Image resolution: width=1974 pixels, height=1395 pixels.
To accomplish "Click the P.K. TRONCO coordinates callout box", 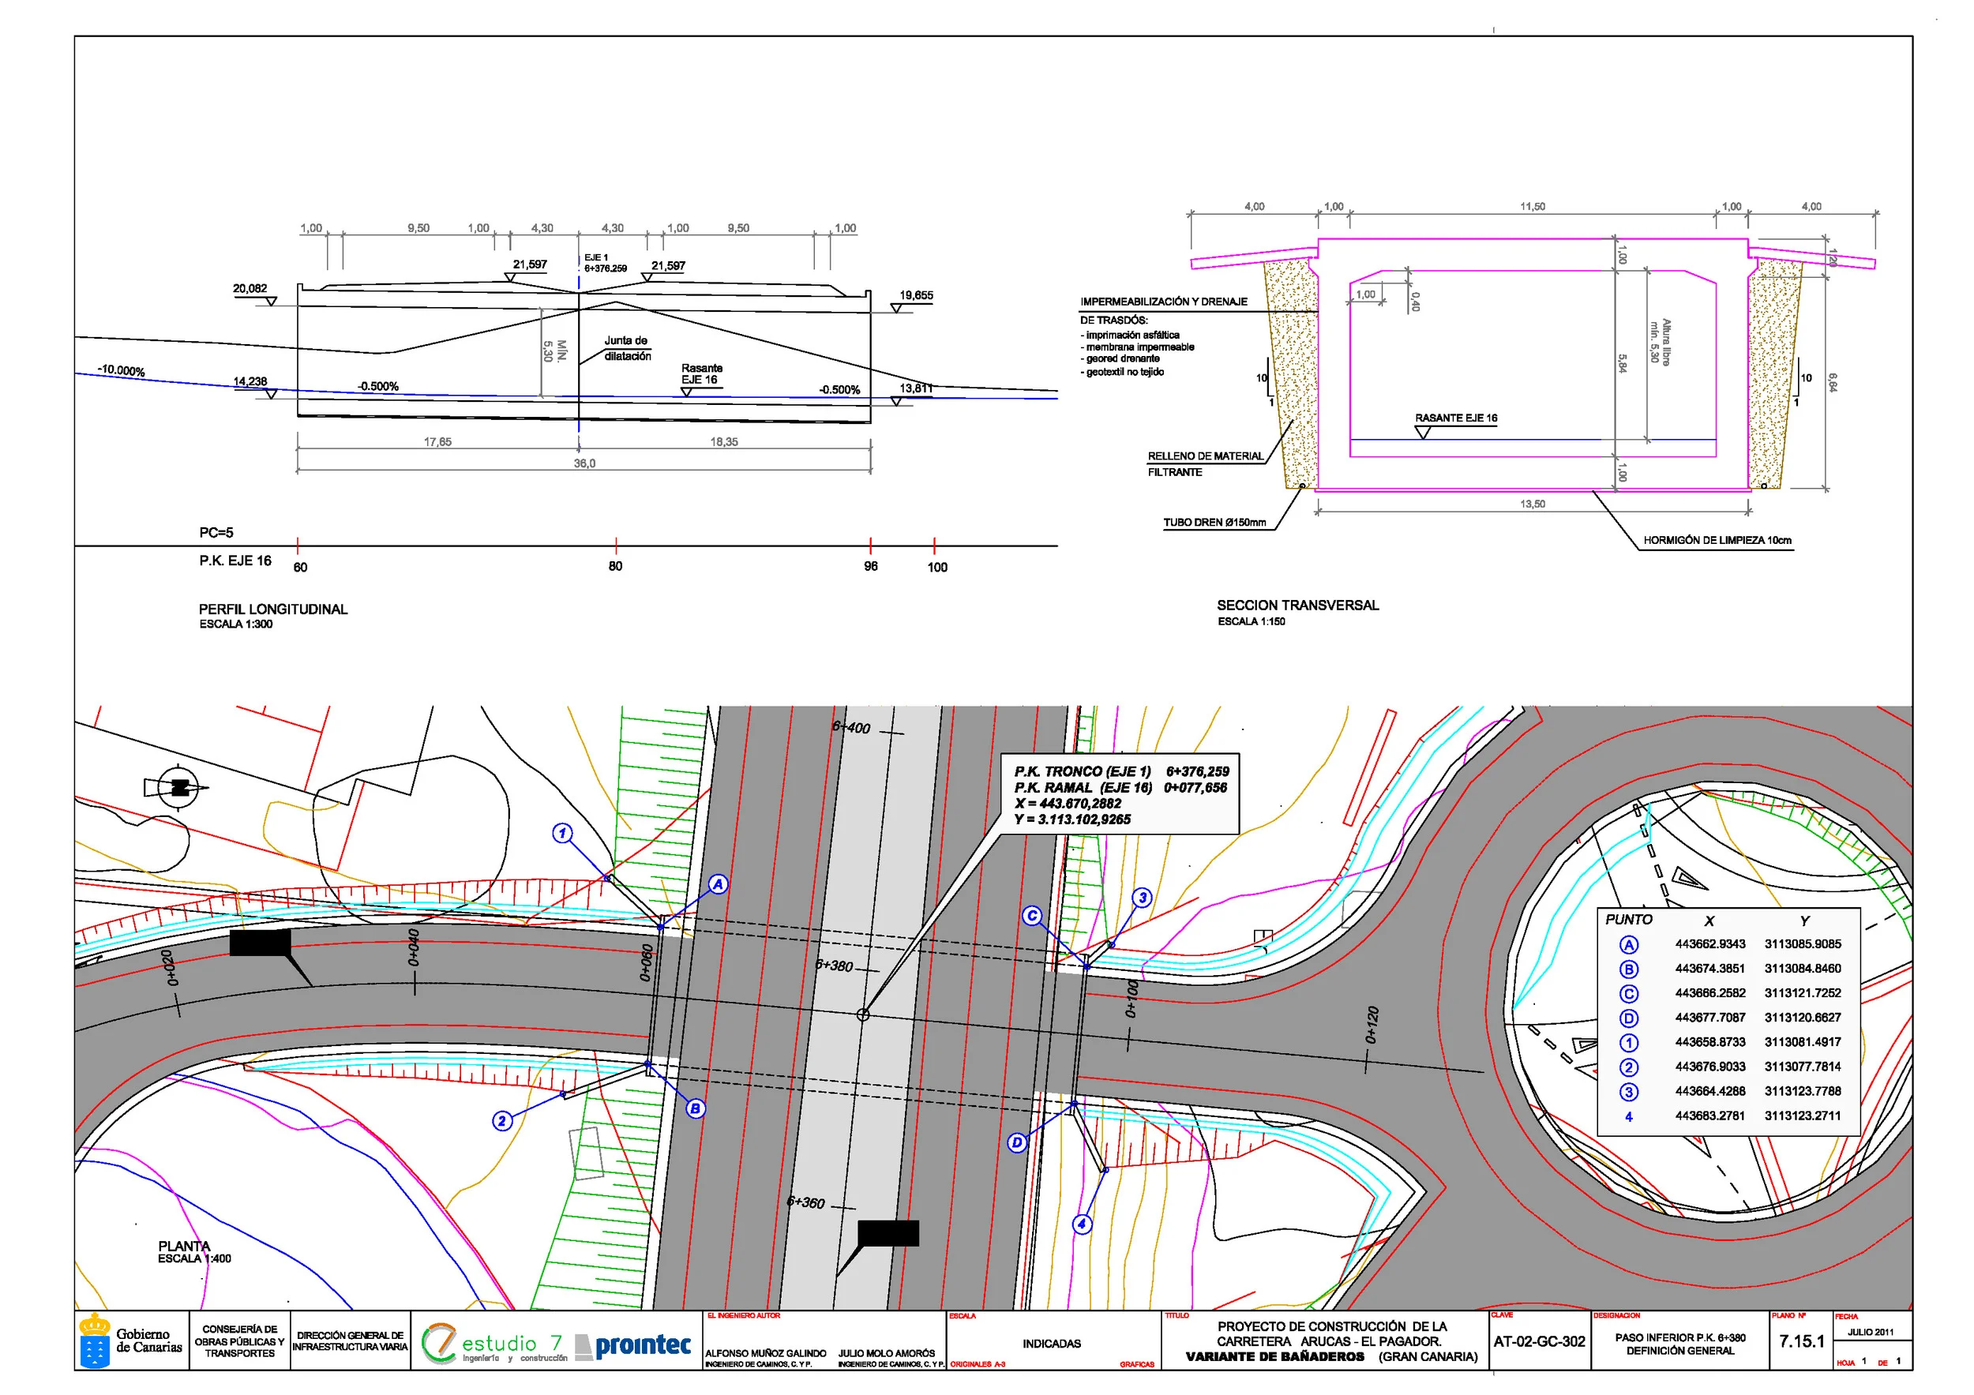I will (1120, 795).
